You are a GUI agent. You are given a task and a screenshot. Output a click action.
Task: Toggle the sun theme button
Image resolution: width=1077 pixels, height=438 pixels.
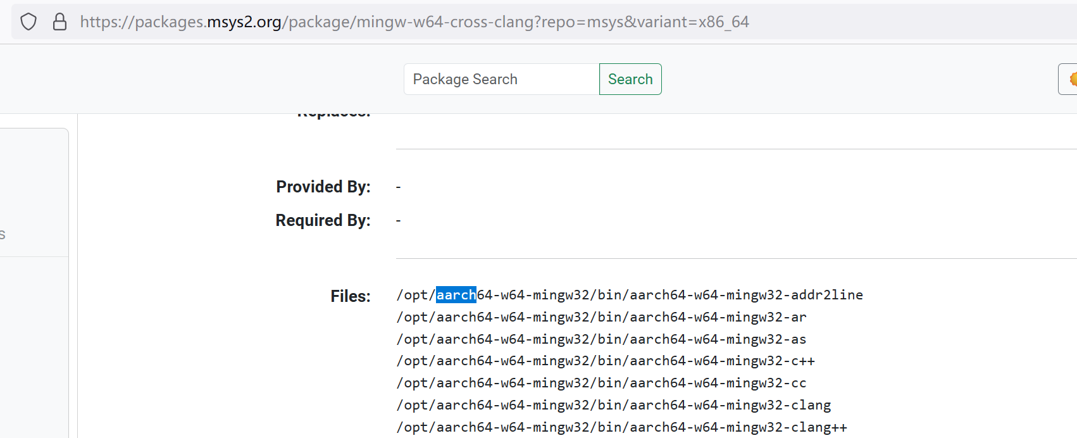tap(1069, 79)
